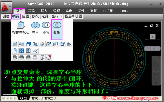Viewport: 164px width, 102px height.
Task: Expand the 绘图 panel
Action: click(25, 16)
